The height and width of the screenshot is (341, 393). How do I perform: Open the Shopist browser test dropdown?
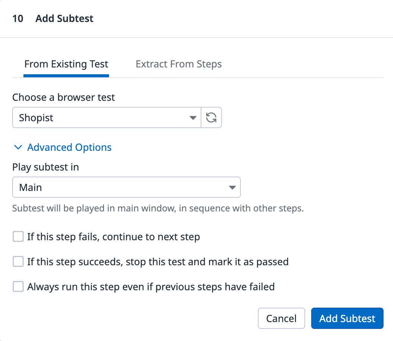click(x=106, y=118)
